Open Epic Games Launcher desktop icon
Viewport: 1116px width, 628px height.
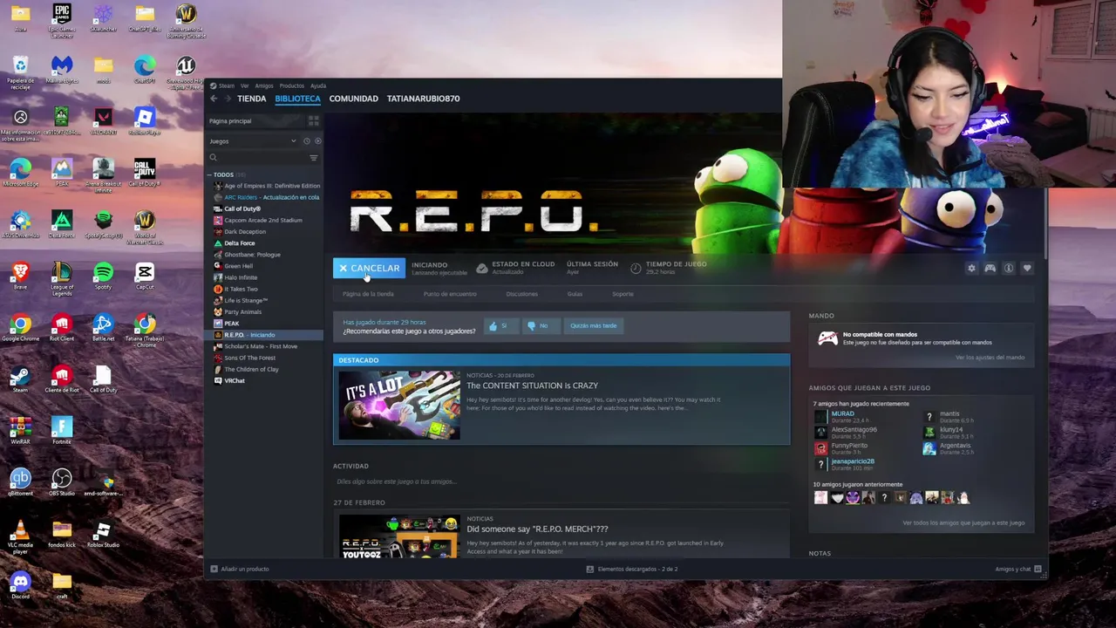tap(61, 21)
